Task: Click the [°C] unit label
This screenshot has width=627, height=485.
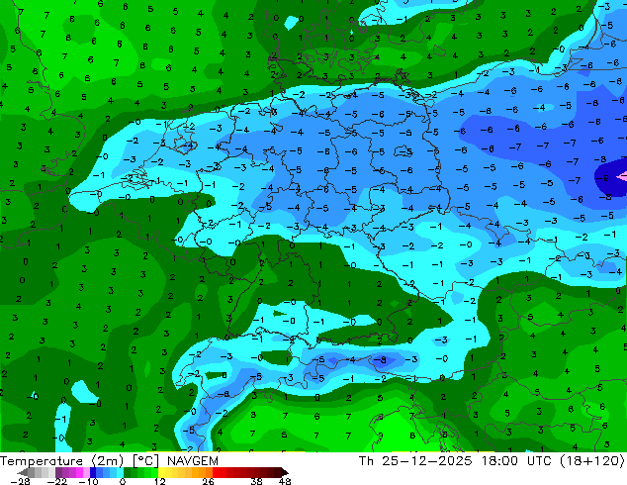Action: point(146,461)
